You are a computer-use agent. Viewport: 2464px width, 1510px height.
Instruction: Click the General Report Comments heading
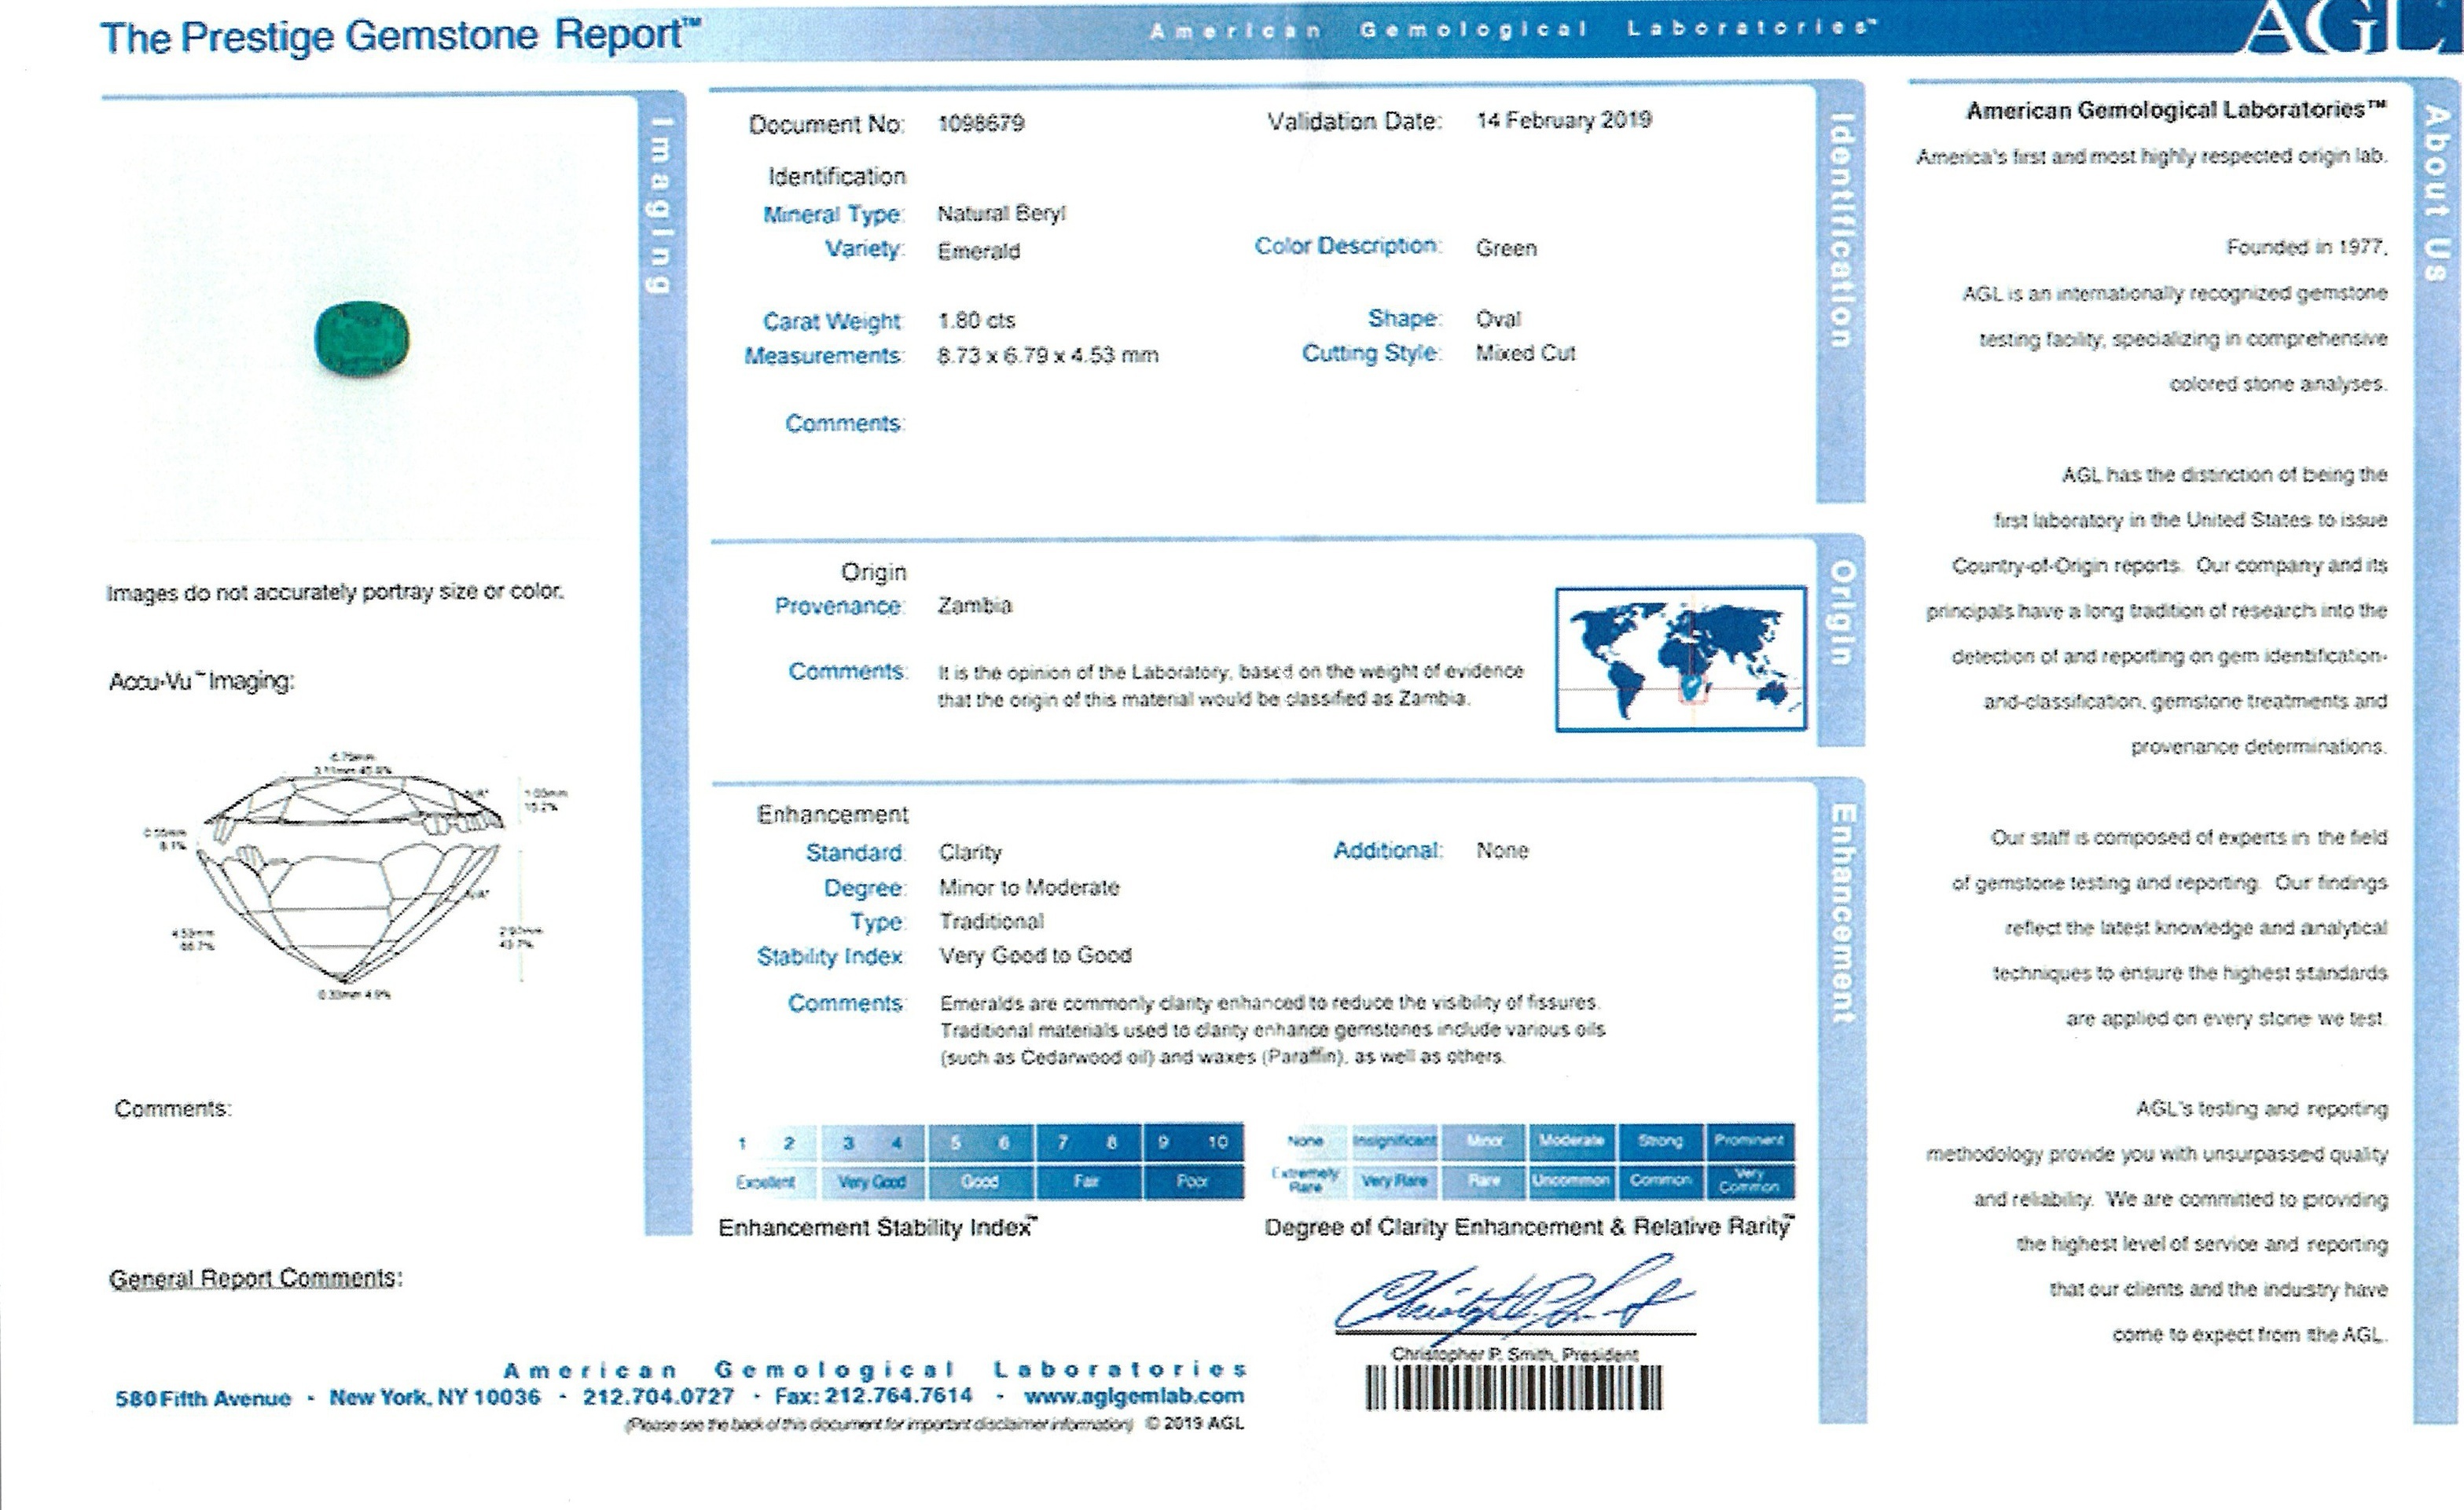[x=256, y=1278]
